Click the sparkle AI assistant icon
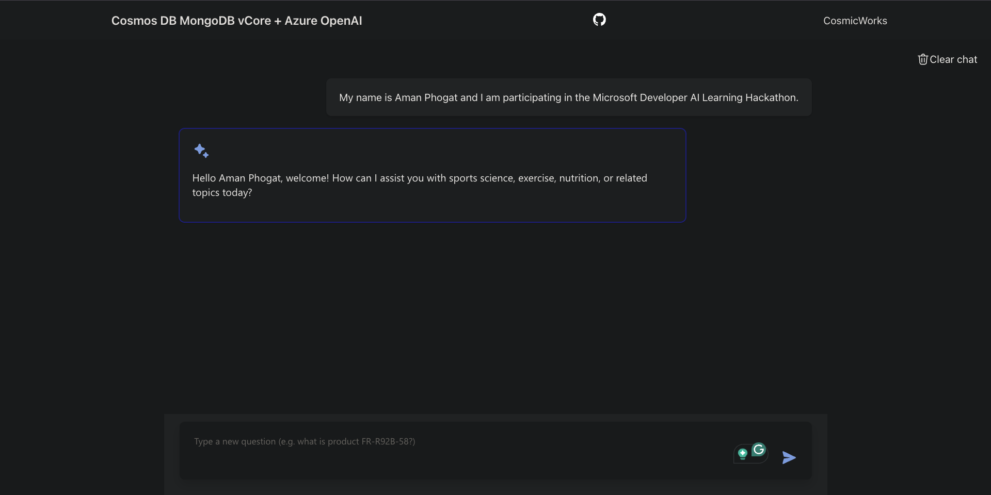The image size is (991, 495). 201,151
